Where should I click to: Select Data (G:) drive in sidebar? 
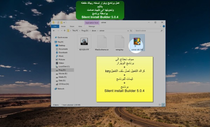coord(61,80)
